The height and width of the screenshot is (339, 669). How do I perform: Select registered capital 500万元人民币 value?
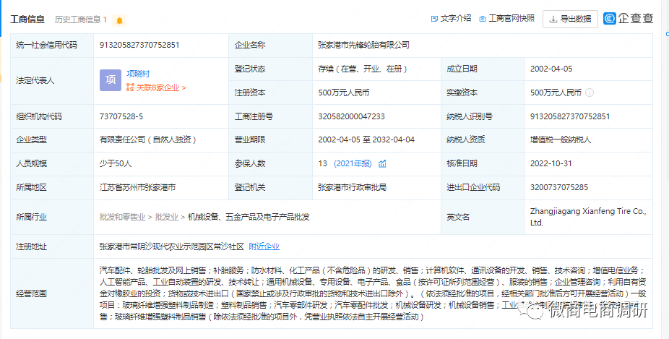pos(344,93)
